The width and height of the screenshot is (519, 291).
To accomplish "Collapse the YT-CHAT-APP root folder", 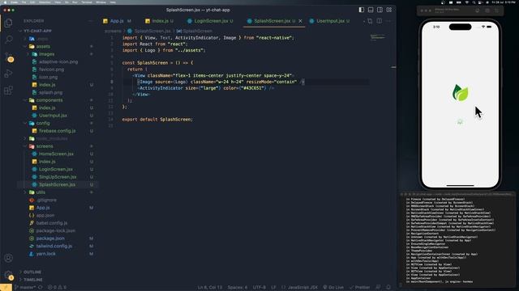I will coord(37,31).
